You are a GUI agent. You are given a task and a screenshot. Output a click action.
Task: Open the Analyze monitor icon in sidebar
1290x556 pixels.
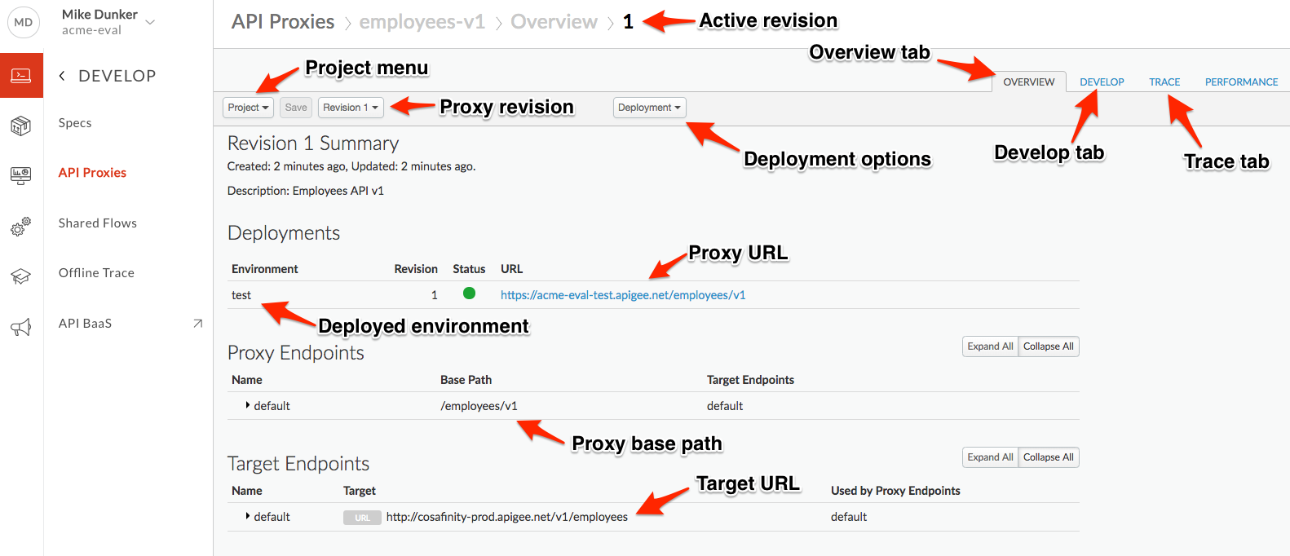pos(21,175)
